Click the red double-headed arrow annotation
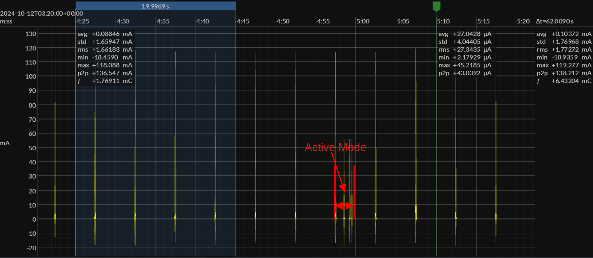Screen dimensions: 593x258 point(344,206)
